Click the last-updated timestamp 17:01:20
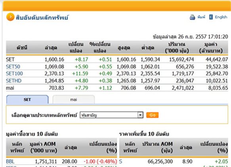Screen dimensions: 231x167 (x=218, y=37)
